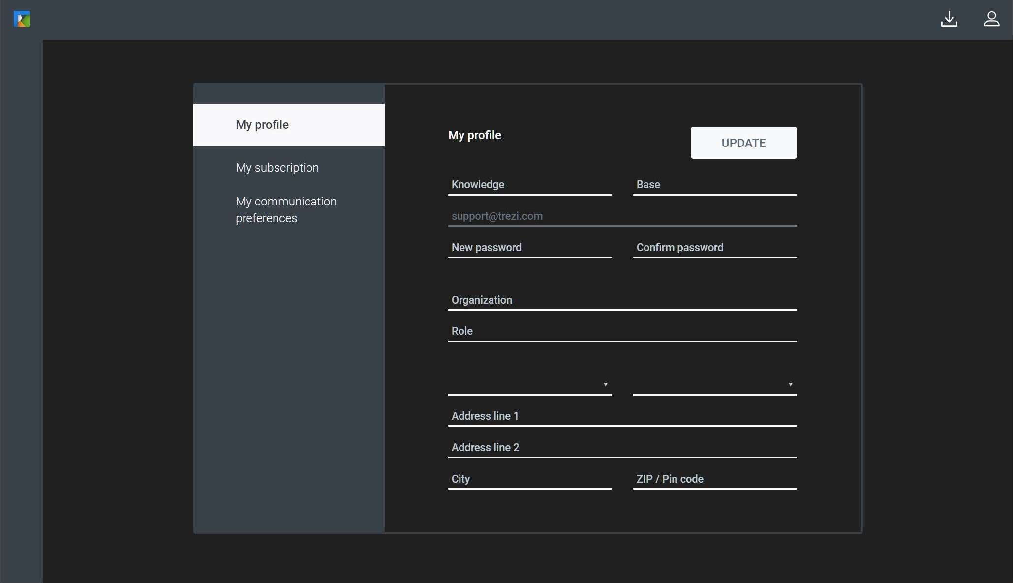Image resolution: width=1013 pixels, height=583 pixels.
Task: Click the ZIP / Pin code field
Action: pyautogui.click(x=714, y=479)
